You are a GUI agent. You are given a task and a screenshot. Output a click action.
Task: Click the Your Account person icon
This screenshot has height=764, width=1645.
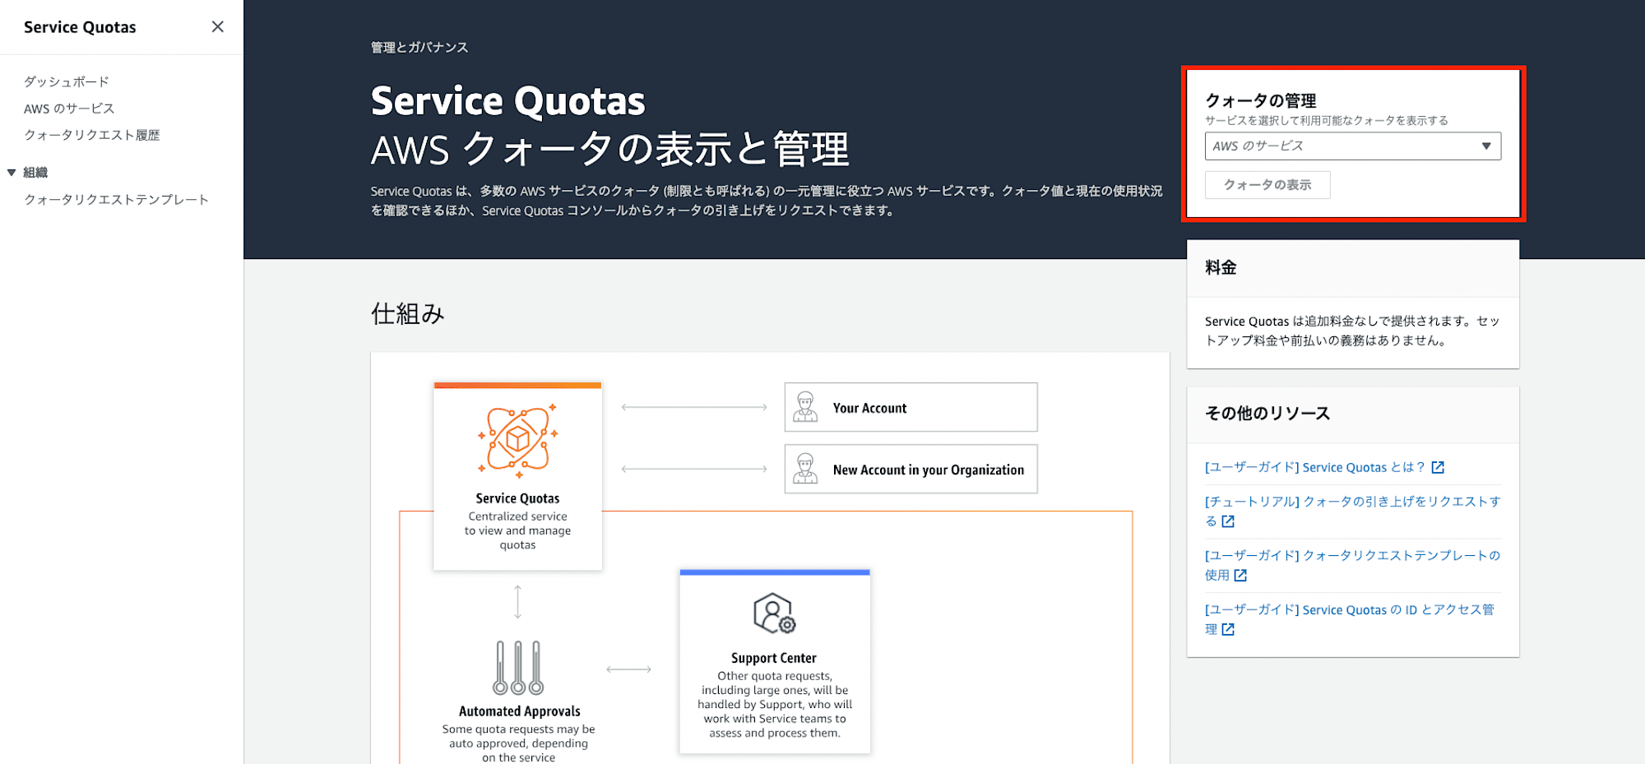[805, 406]
